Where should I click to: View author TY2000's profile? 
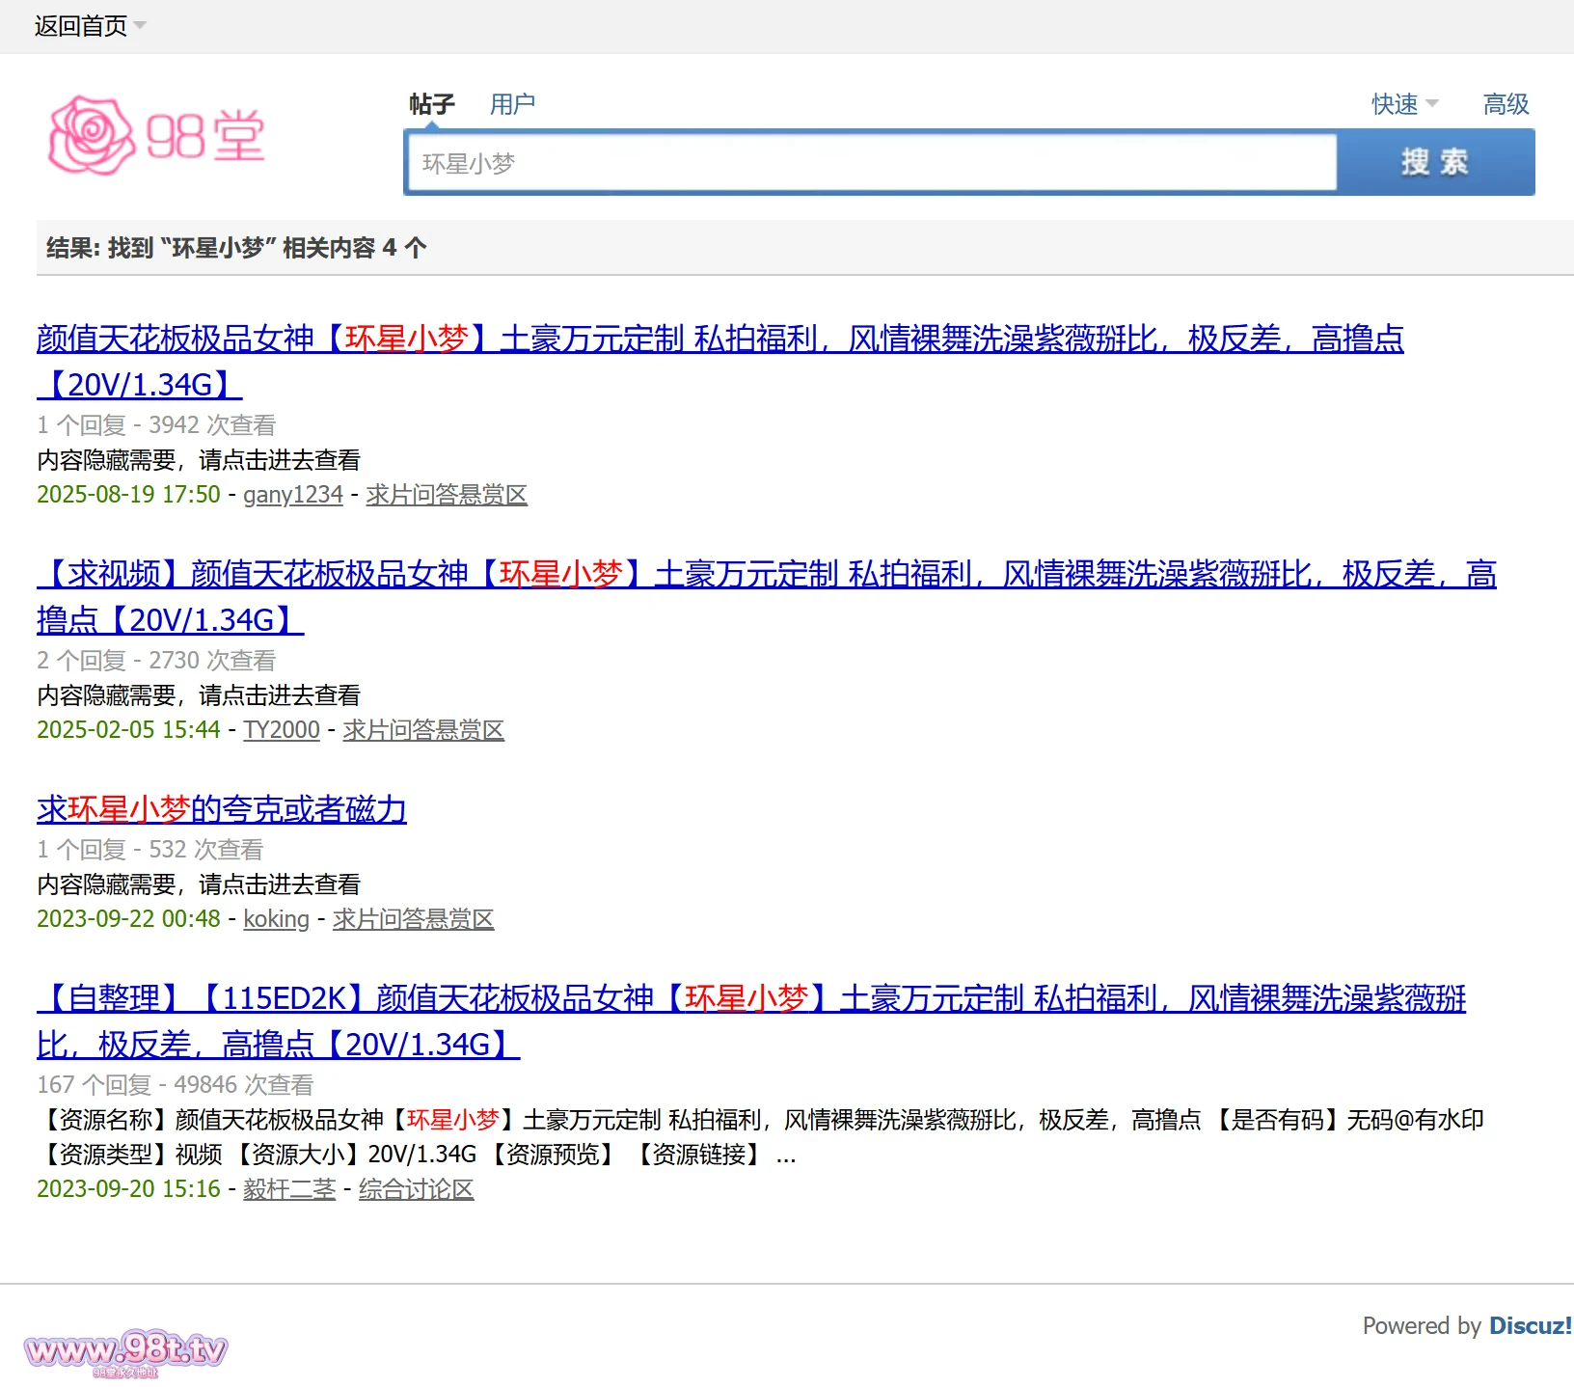tap(281, 730)
